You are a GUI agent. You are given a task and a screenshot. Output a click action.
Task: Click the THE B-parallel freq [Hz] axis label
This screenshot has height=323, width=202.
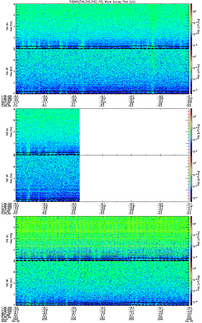tap(11, 283)
